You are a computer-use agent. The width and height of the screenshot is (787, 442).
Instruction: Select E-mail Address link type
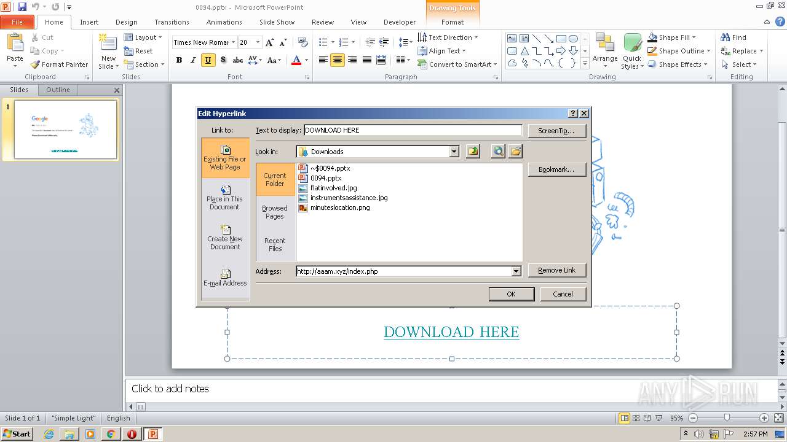point(225,278)
